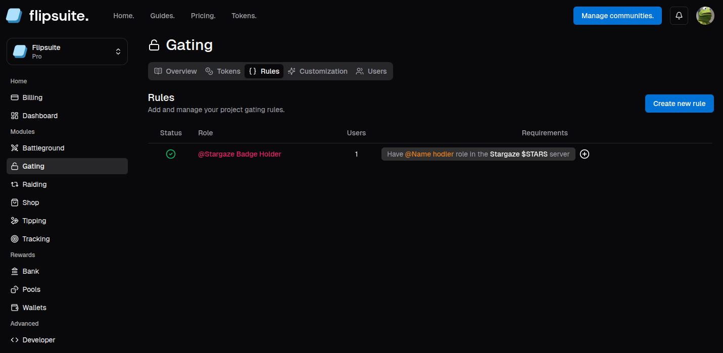Click the flipsuite logo icon
This screenshot has width=723, height=353.
(x=14, y=16)
